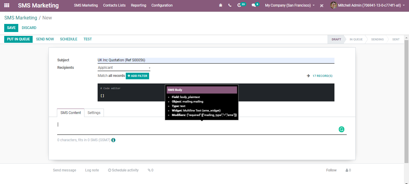Viewport: 409px width, 184px height.
Task: Click the info icon next to SMS character count
Action: pyautogui.click(x=113, y=140)
